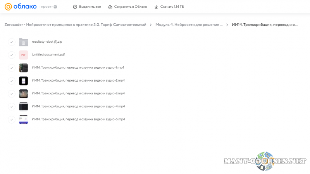Select checkbox for rezultaty-rabot (1).zip
Screen dimensions: 310x174
(x=12, y=42)
